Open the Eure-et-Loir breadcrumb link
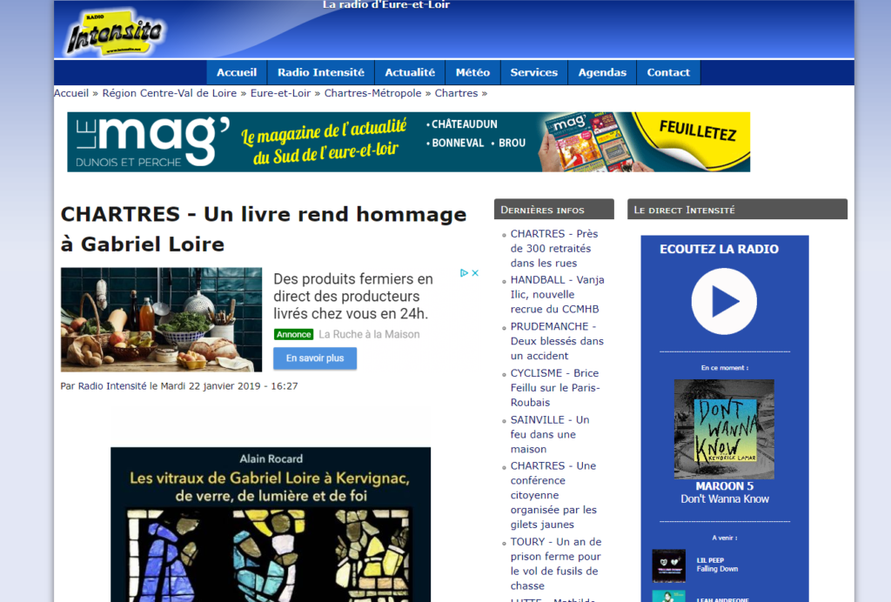 [x=281, y=93]
